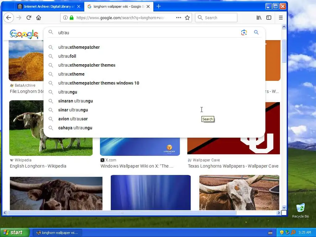This screenshot has height=237, width=316.
Task: Click the orange magnifier tray icon
Action: (293, 233)
